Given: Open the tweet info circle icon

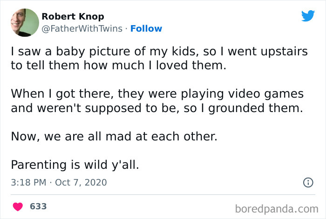Looking at the screenshot, I should 308,183.
